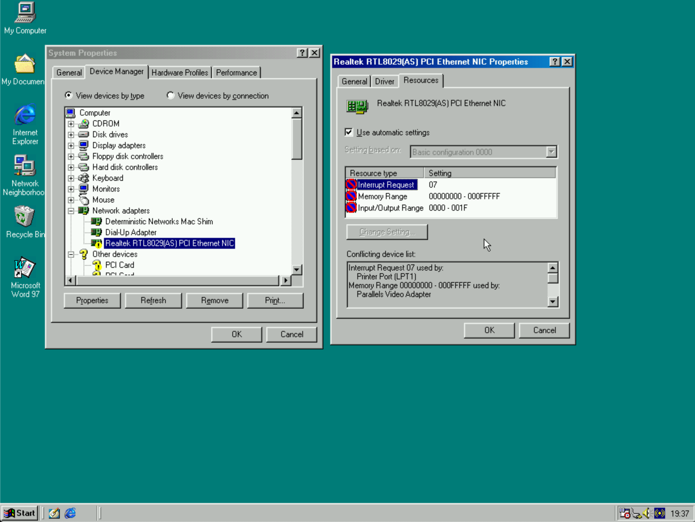Screen dimensions: 695x522
Task: Click the device tree horizontal scrollbar right arrow
Action: click(x=286, y=280)
